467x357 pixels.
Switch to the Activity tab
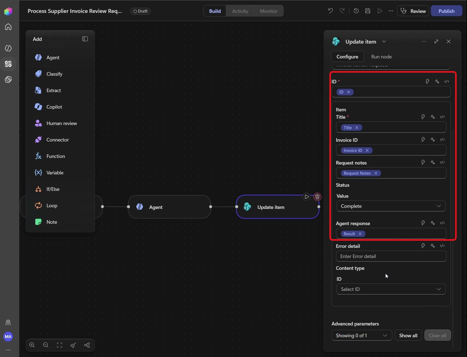pyautogui.click(x=240, y=11)
